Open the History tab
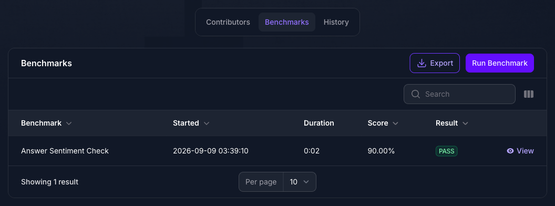Viewport: 555px width, 206px height. [x=336, y=22]
